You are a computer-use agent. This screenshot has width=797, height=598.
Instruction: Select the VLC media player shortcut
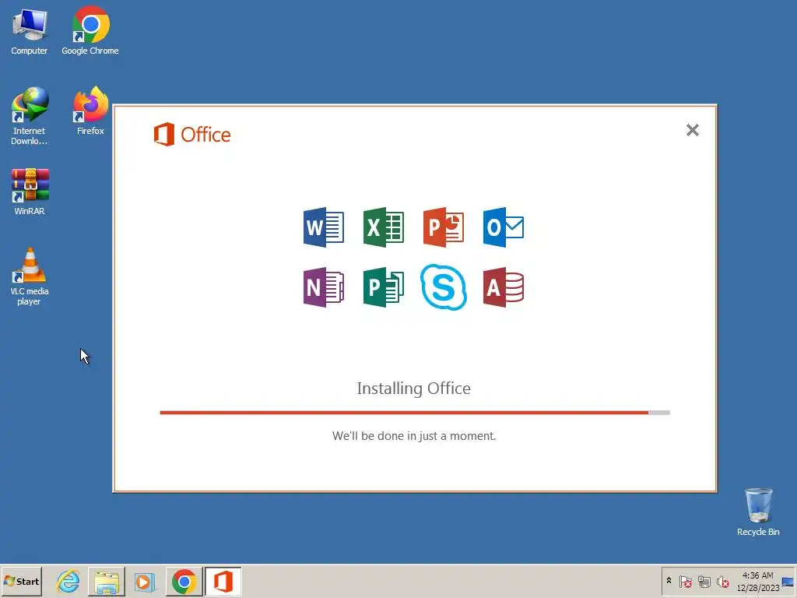tap(29, 276)
